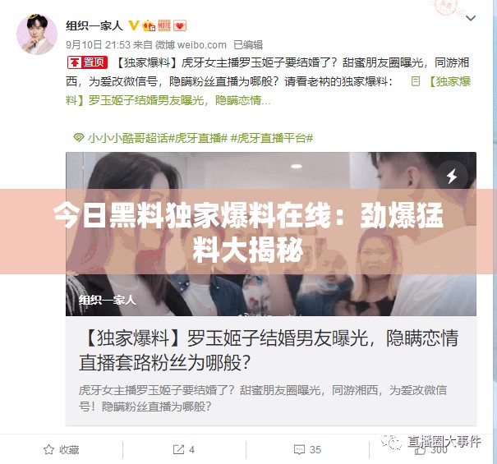The height and width of the screenshot is (464, 497).
Task: Open the #虎牙直播# hashtag
Action: click(x=198, y=138)
